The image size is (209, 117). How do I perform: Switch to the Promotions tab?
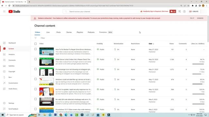103,32
